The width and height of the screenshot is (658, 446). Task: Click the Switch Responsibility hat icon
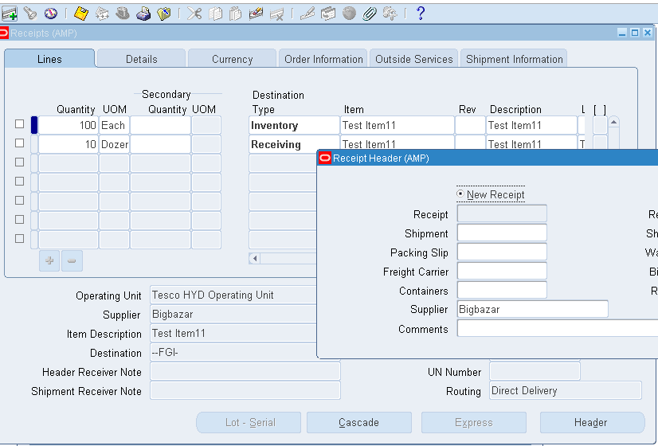tap(123, 14)
